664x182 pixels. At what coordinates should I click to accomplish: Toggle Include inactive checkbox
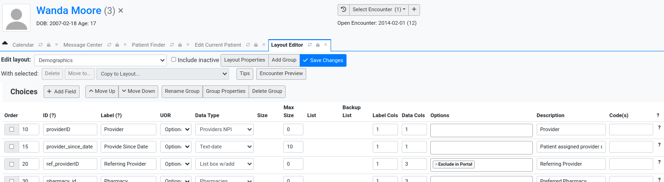click(x=174, y=60)
